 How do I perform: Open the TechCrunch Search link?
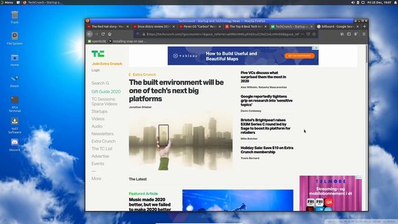coord(100,83)
